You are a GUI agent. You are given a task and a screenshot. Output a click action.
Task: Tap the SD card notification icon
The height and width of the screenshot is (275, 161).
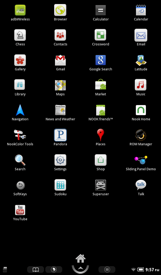tap(5, 269)
